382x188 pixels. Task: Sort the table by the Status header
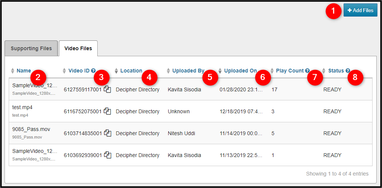click(336, 71)
